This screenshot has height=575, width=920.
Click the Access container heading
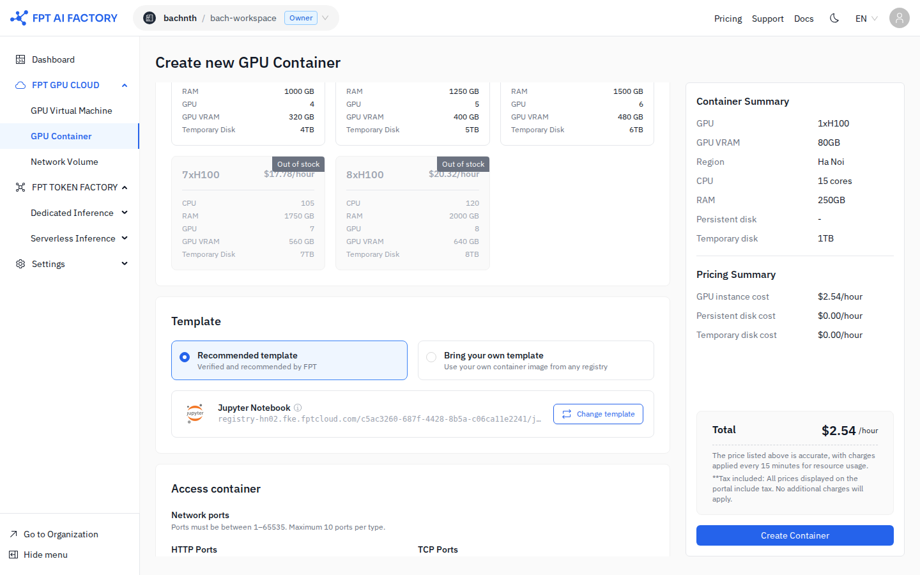pos(216,489)
